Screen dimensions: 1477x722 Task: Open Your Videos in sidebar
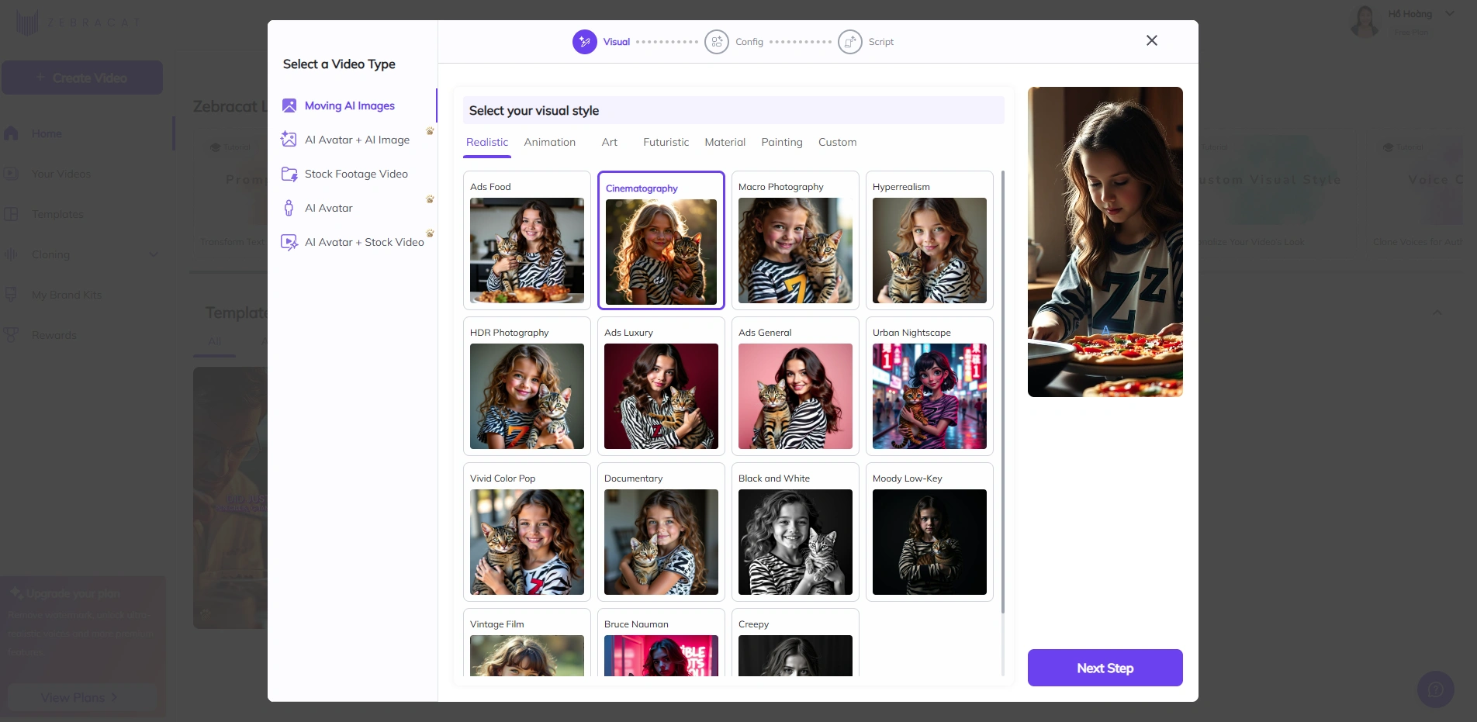pos(61,174)
